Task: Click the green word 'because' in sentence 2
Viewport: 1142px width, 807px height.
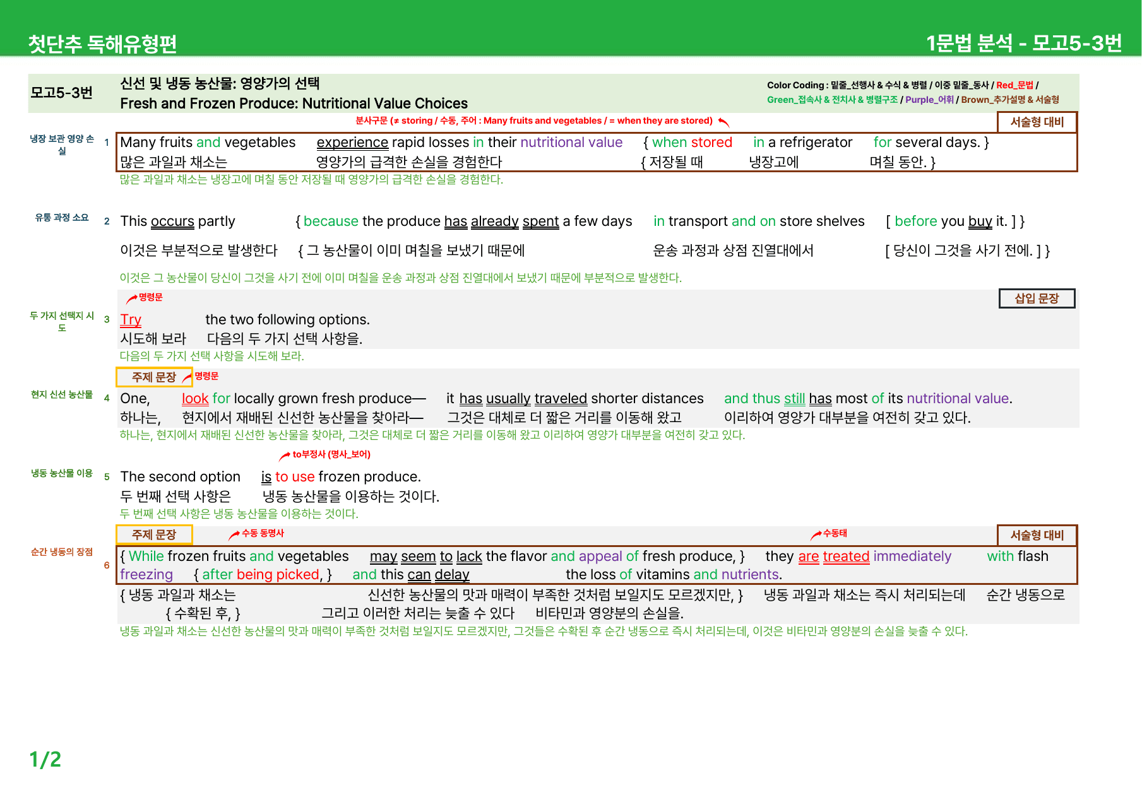Action: point(331,221)
